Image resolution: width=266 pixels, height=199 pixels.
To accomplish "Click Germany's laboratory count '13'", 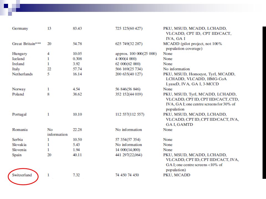I will 49,28.
